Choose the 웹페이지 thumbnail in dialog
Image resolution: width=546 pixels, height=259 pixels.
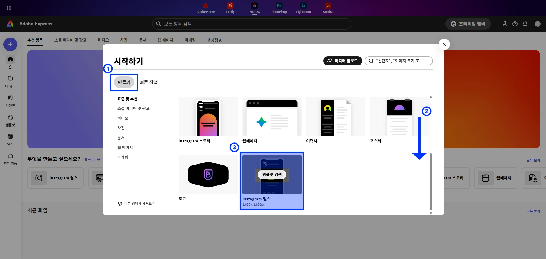272,117
